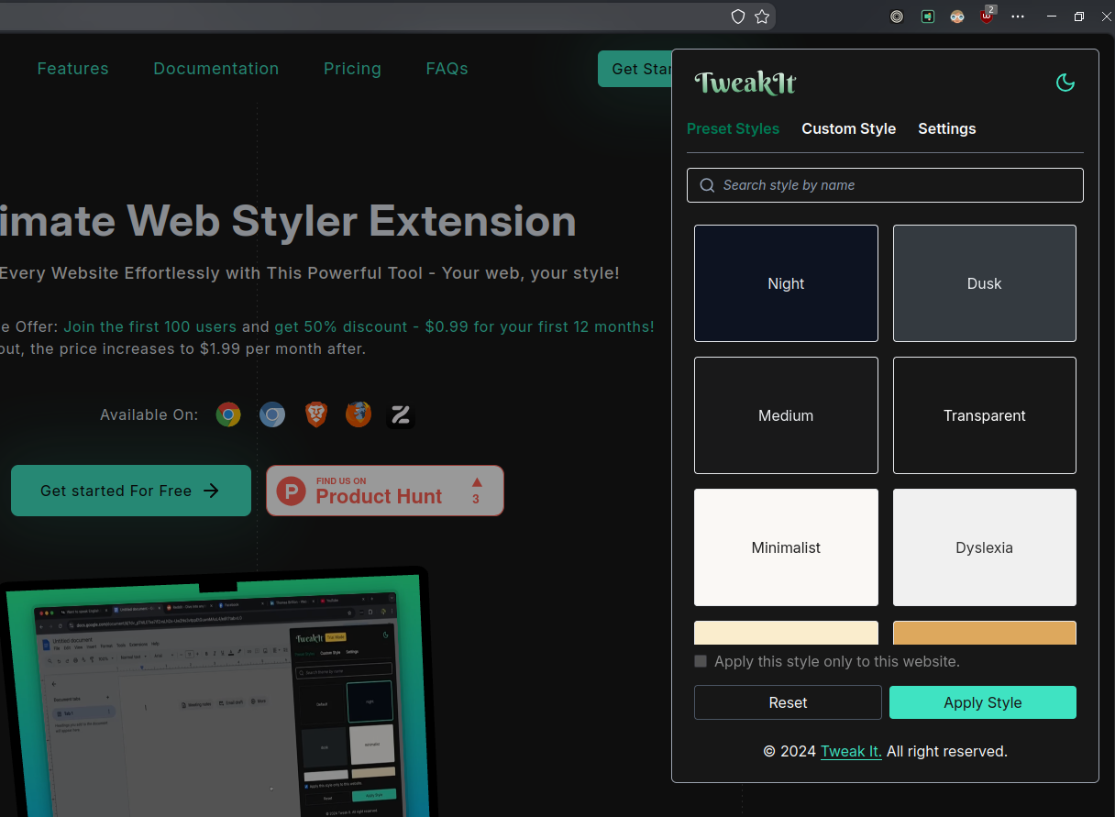Open the Settings tab in TweakIt
1115x817 pixels.
point(946,128)
